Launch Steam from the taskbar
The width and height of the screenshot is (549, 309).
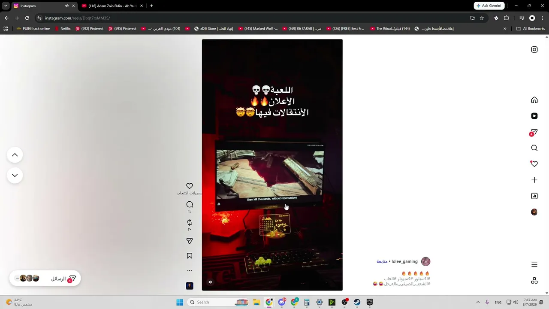(357, 302)
